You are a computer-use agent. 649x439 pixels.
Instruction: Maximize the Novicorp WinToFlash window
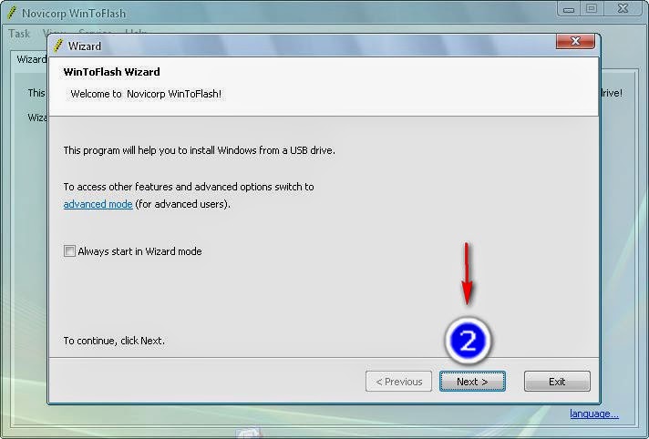click(x=592, y=9)
